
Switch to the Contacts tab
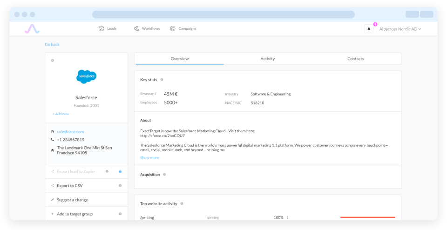355,59
